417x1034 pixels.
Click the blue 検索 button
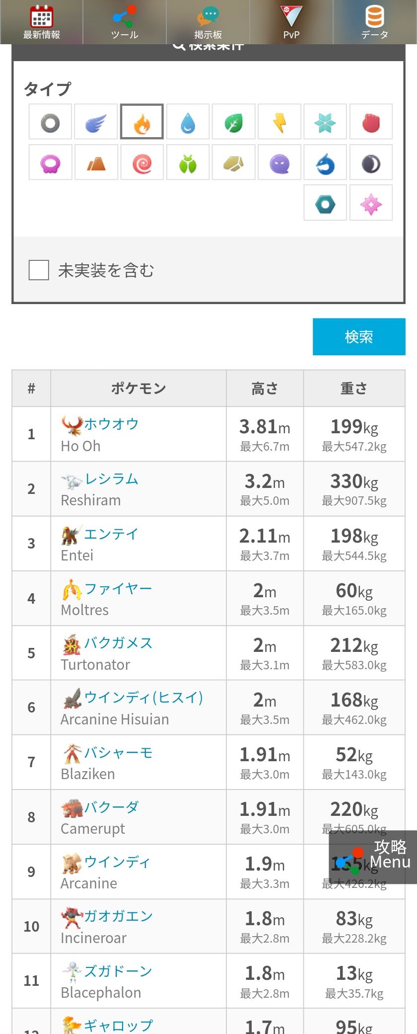[x=359, y=337]
